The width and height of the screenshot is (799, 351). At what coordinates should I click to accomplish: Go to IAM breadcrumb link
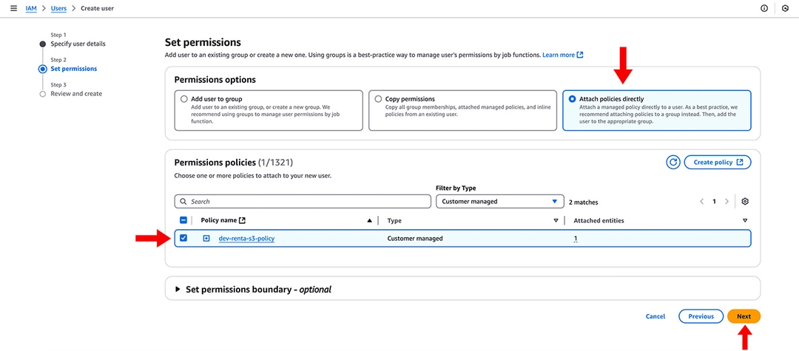(31, 9)
